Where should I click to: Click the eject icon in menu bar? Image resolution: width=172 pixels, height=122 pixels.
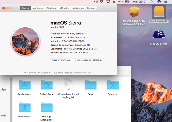(x=114, y=2)
